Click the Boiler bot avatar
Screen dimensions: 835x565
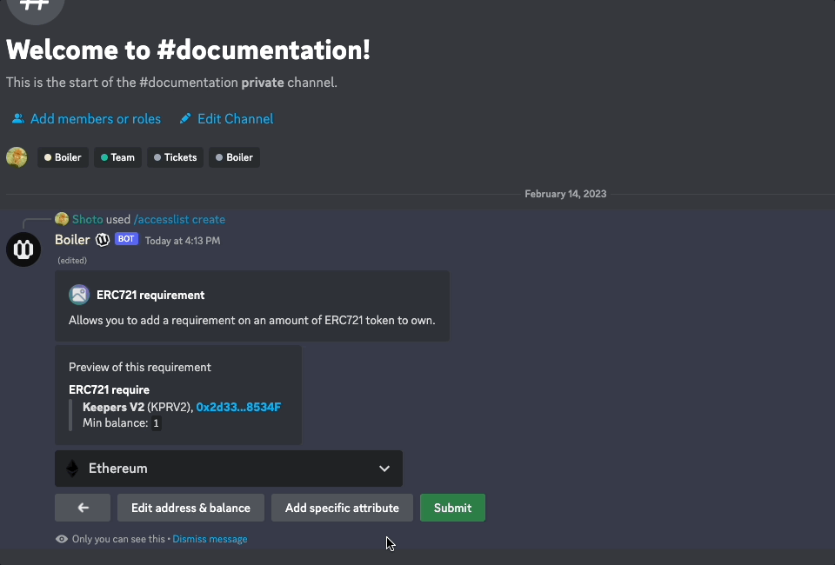[23, 249]
